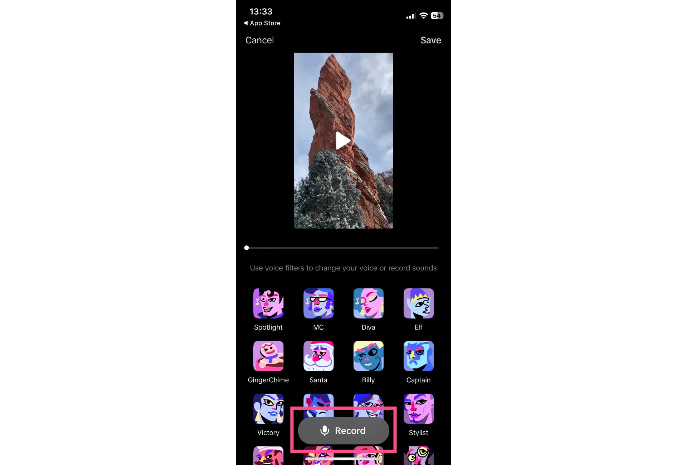Tap the video thumbnail to preview
Image resolution: width=687 pixels, height=465 pixels.
pos(343,141)
